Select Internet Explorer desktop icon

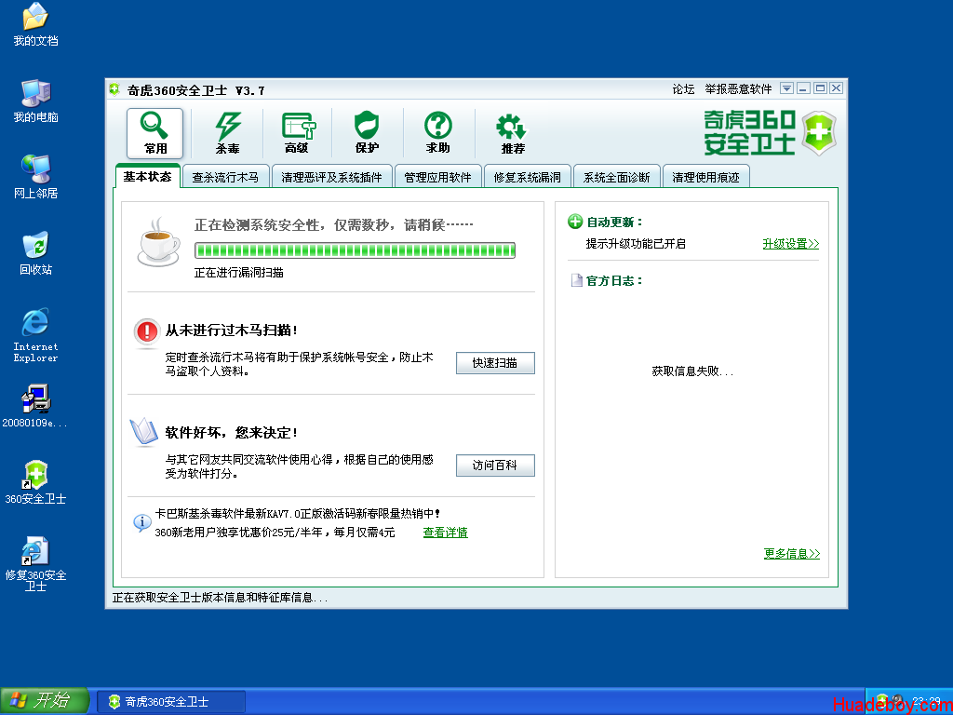pos(36,335)
